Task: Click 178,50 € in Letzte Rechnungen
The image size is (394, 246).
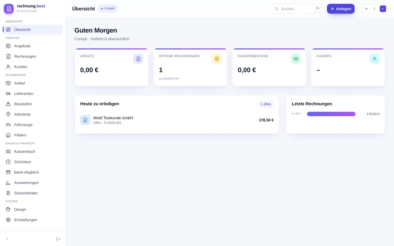Action: [373, 114]
